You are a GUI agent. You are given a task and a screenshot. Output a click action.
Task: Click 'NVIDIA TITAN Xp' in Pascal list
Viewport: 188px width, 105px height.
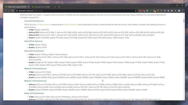tap(41, 55)
